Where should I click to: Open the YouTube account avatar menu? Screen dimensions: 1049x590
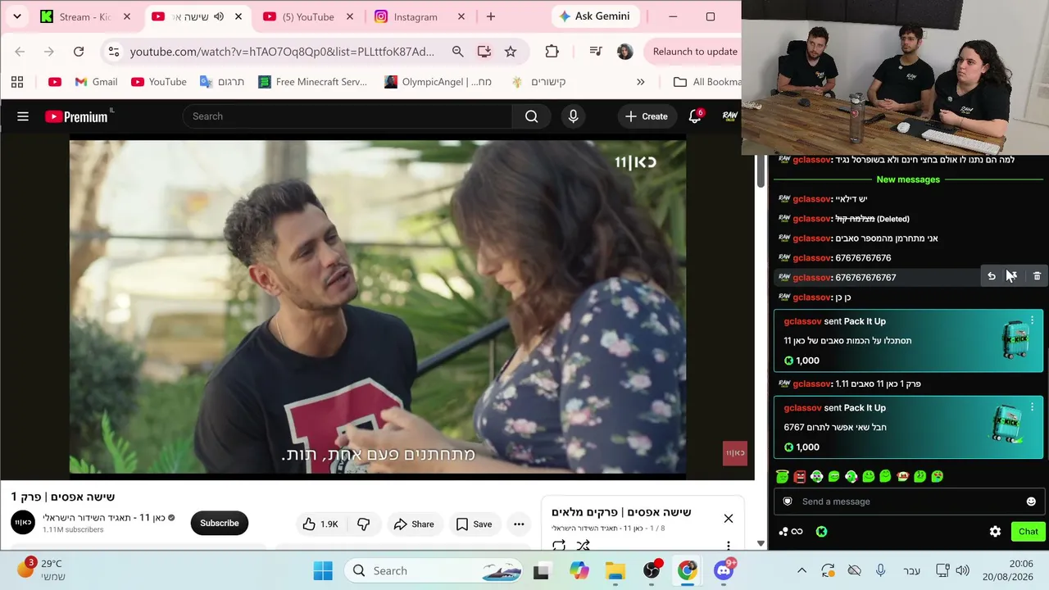point(729,116)
